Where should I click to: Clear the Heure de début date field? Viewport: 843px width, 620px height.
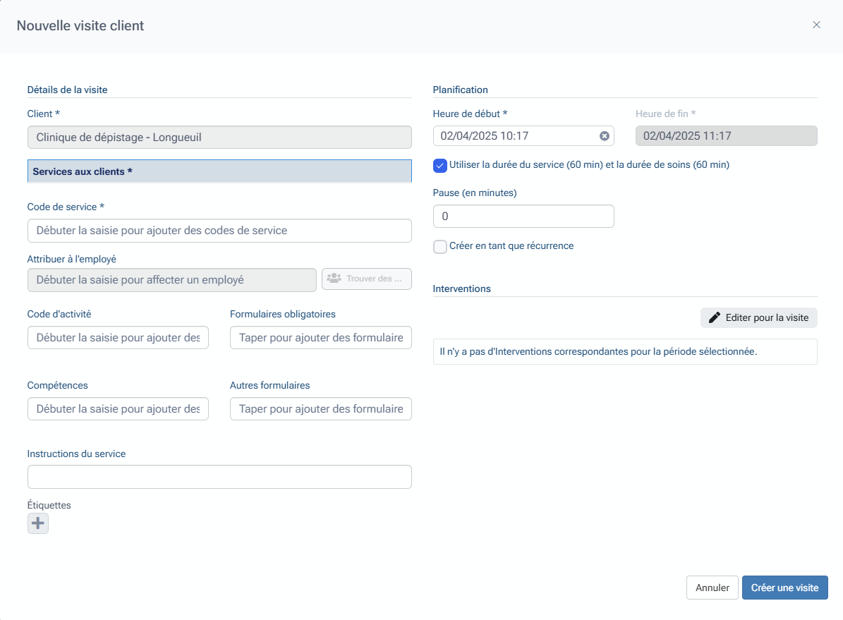point(605,136)
